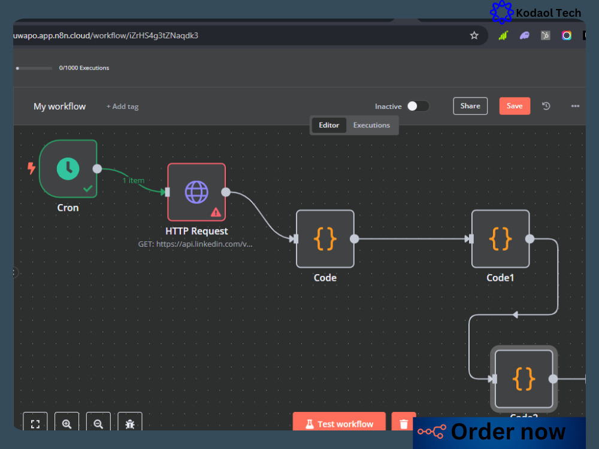The image size is (599, 449).
Task: Switch to the Executions tab
Action: tap(372, 125)
